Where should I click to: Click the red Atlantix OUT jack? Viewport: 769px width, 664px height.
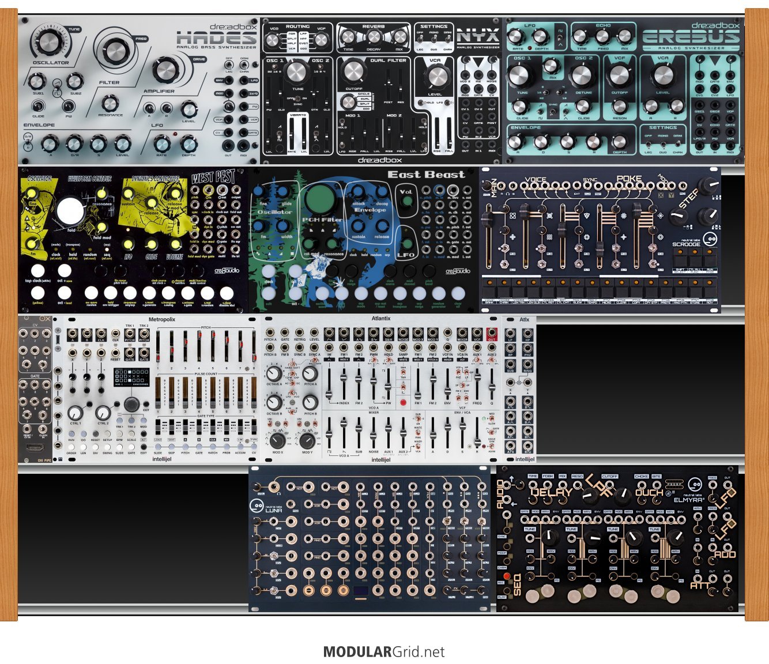(x=492, y=333)
